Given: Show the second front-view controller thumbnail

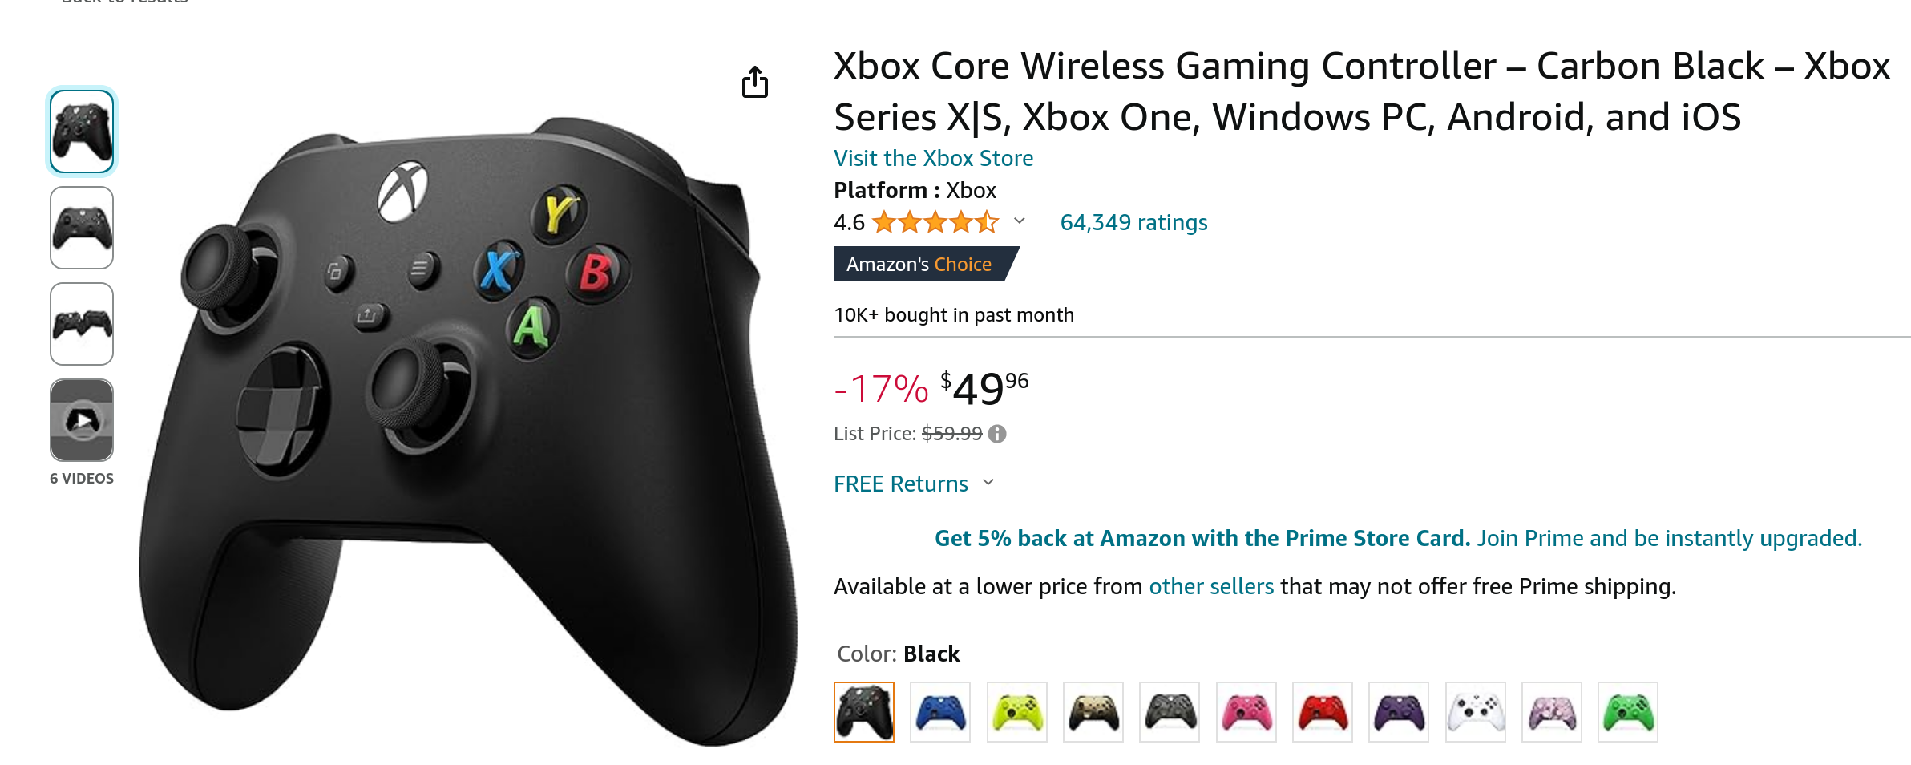Looking at the screenshot, I should 82,228.
